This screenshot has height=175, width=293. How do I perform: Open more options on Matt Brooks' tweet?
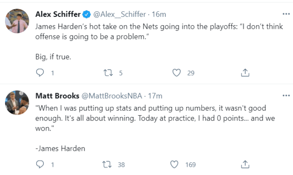(x=286, y=95)
